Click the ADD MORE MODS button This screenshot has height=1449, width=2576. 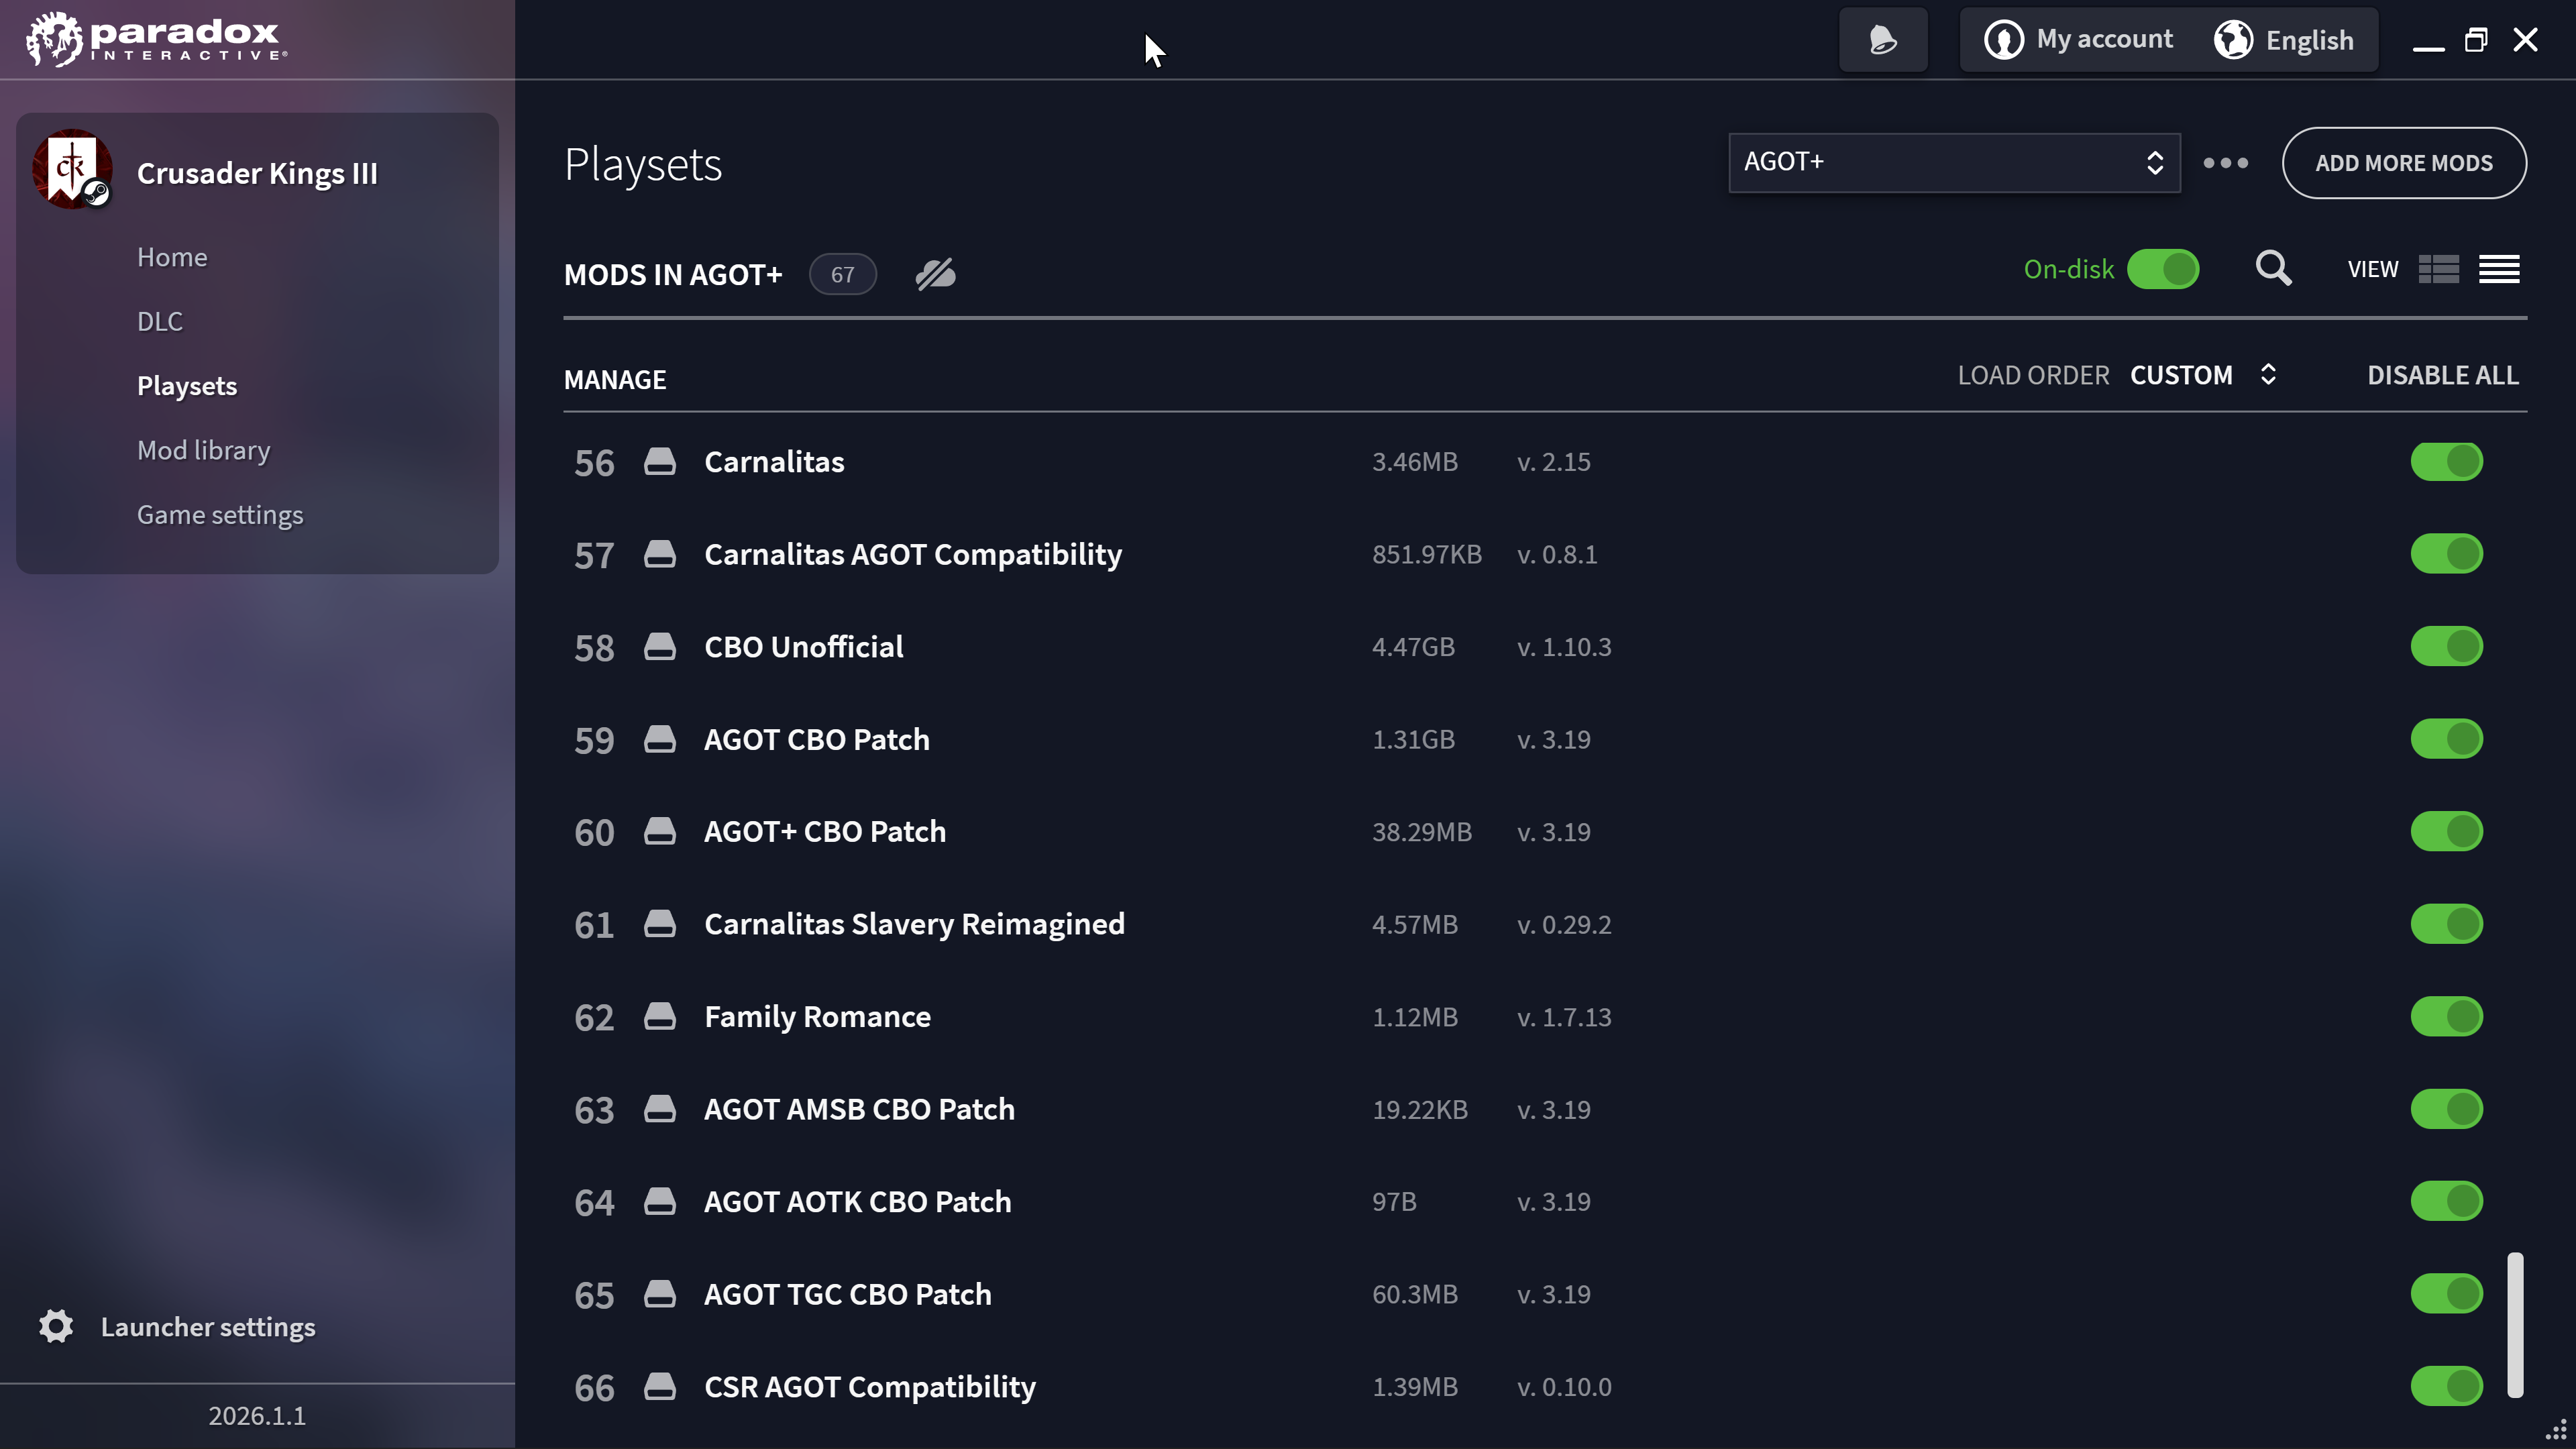2404,163
